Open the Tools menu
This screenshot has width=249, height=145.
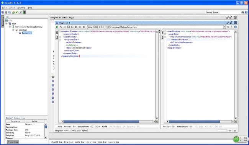pos(12,8)
